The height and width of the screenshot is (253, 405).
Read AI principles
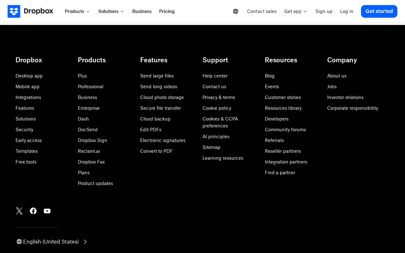216,137
